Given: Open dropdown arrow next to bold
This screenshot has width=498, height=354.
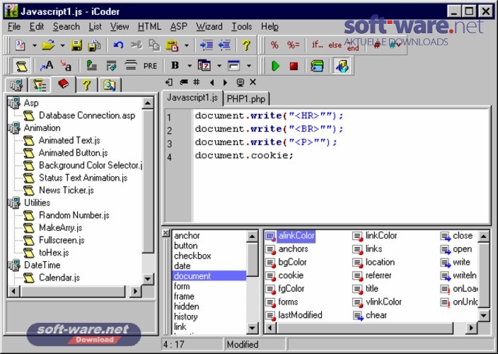Looking at the screenshot, I should (190, 66).
